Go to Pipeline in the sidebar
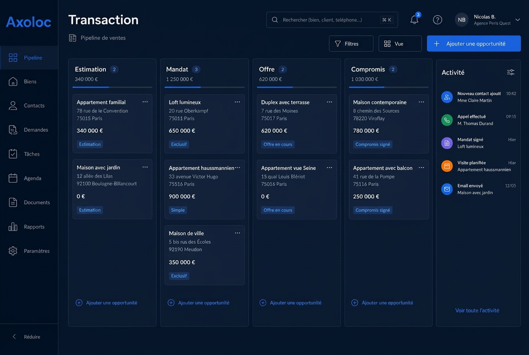529x355 pixels. point(29,58)
